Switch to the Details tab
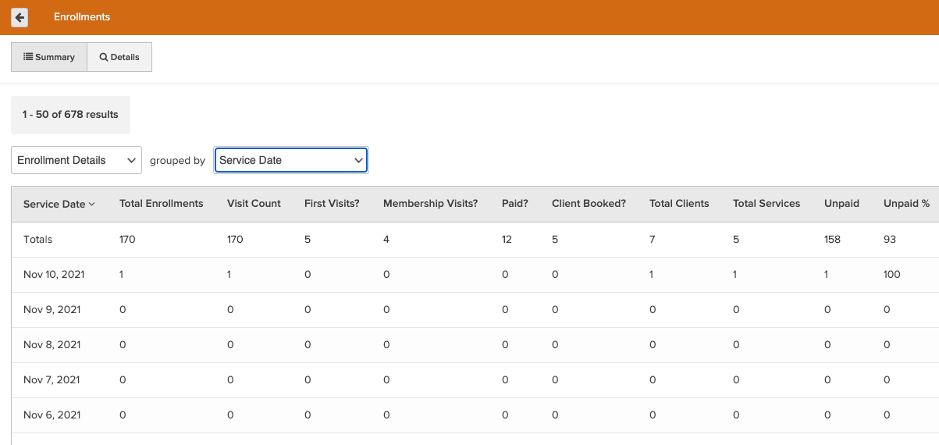Viewport: 939px width, 445px height. click(119, 57)
